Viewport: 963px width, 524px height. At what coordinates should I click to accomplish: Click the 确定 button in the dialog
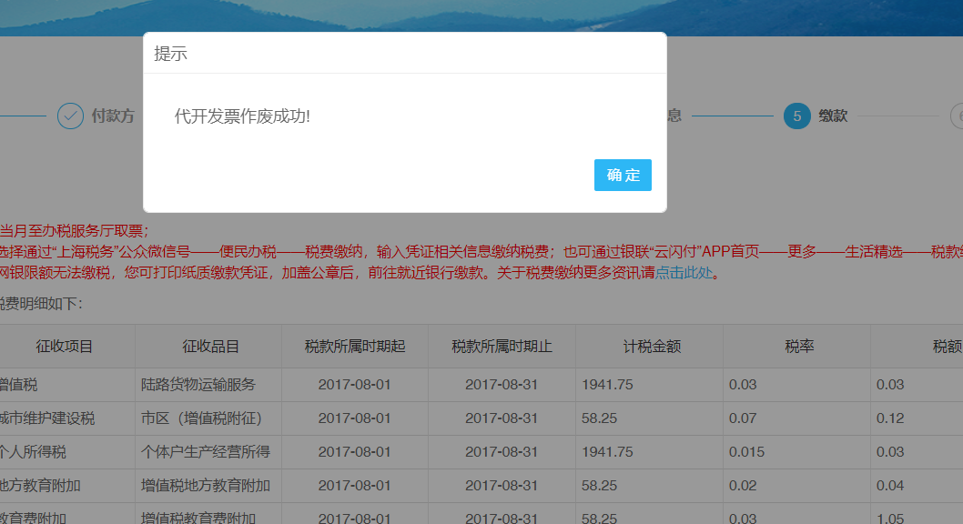tap(623, 176)
